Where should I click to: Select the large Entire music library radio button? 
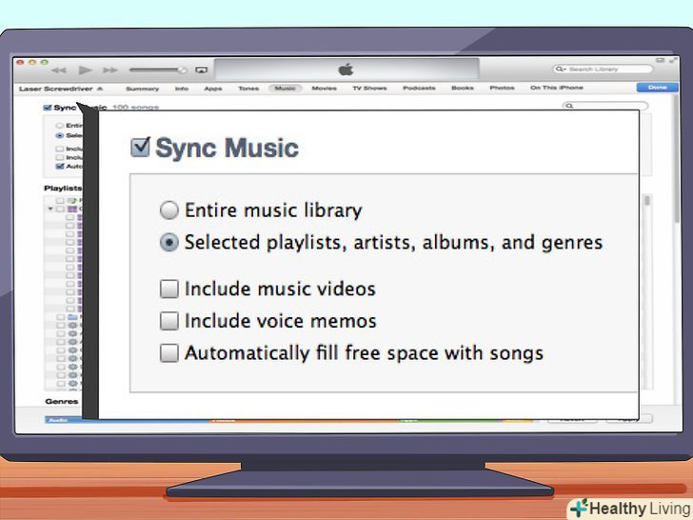169,210
